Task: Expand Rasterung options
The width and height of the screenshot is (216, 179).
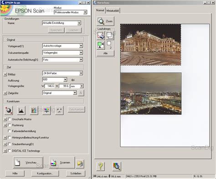Action: [5, 125]
